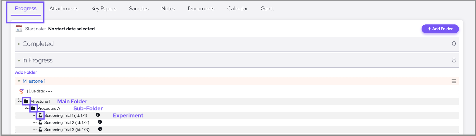Screen dimensions: 476x136
Task: Click the colorful g logo near Due date
Action: 21,91
